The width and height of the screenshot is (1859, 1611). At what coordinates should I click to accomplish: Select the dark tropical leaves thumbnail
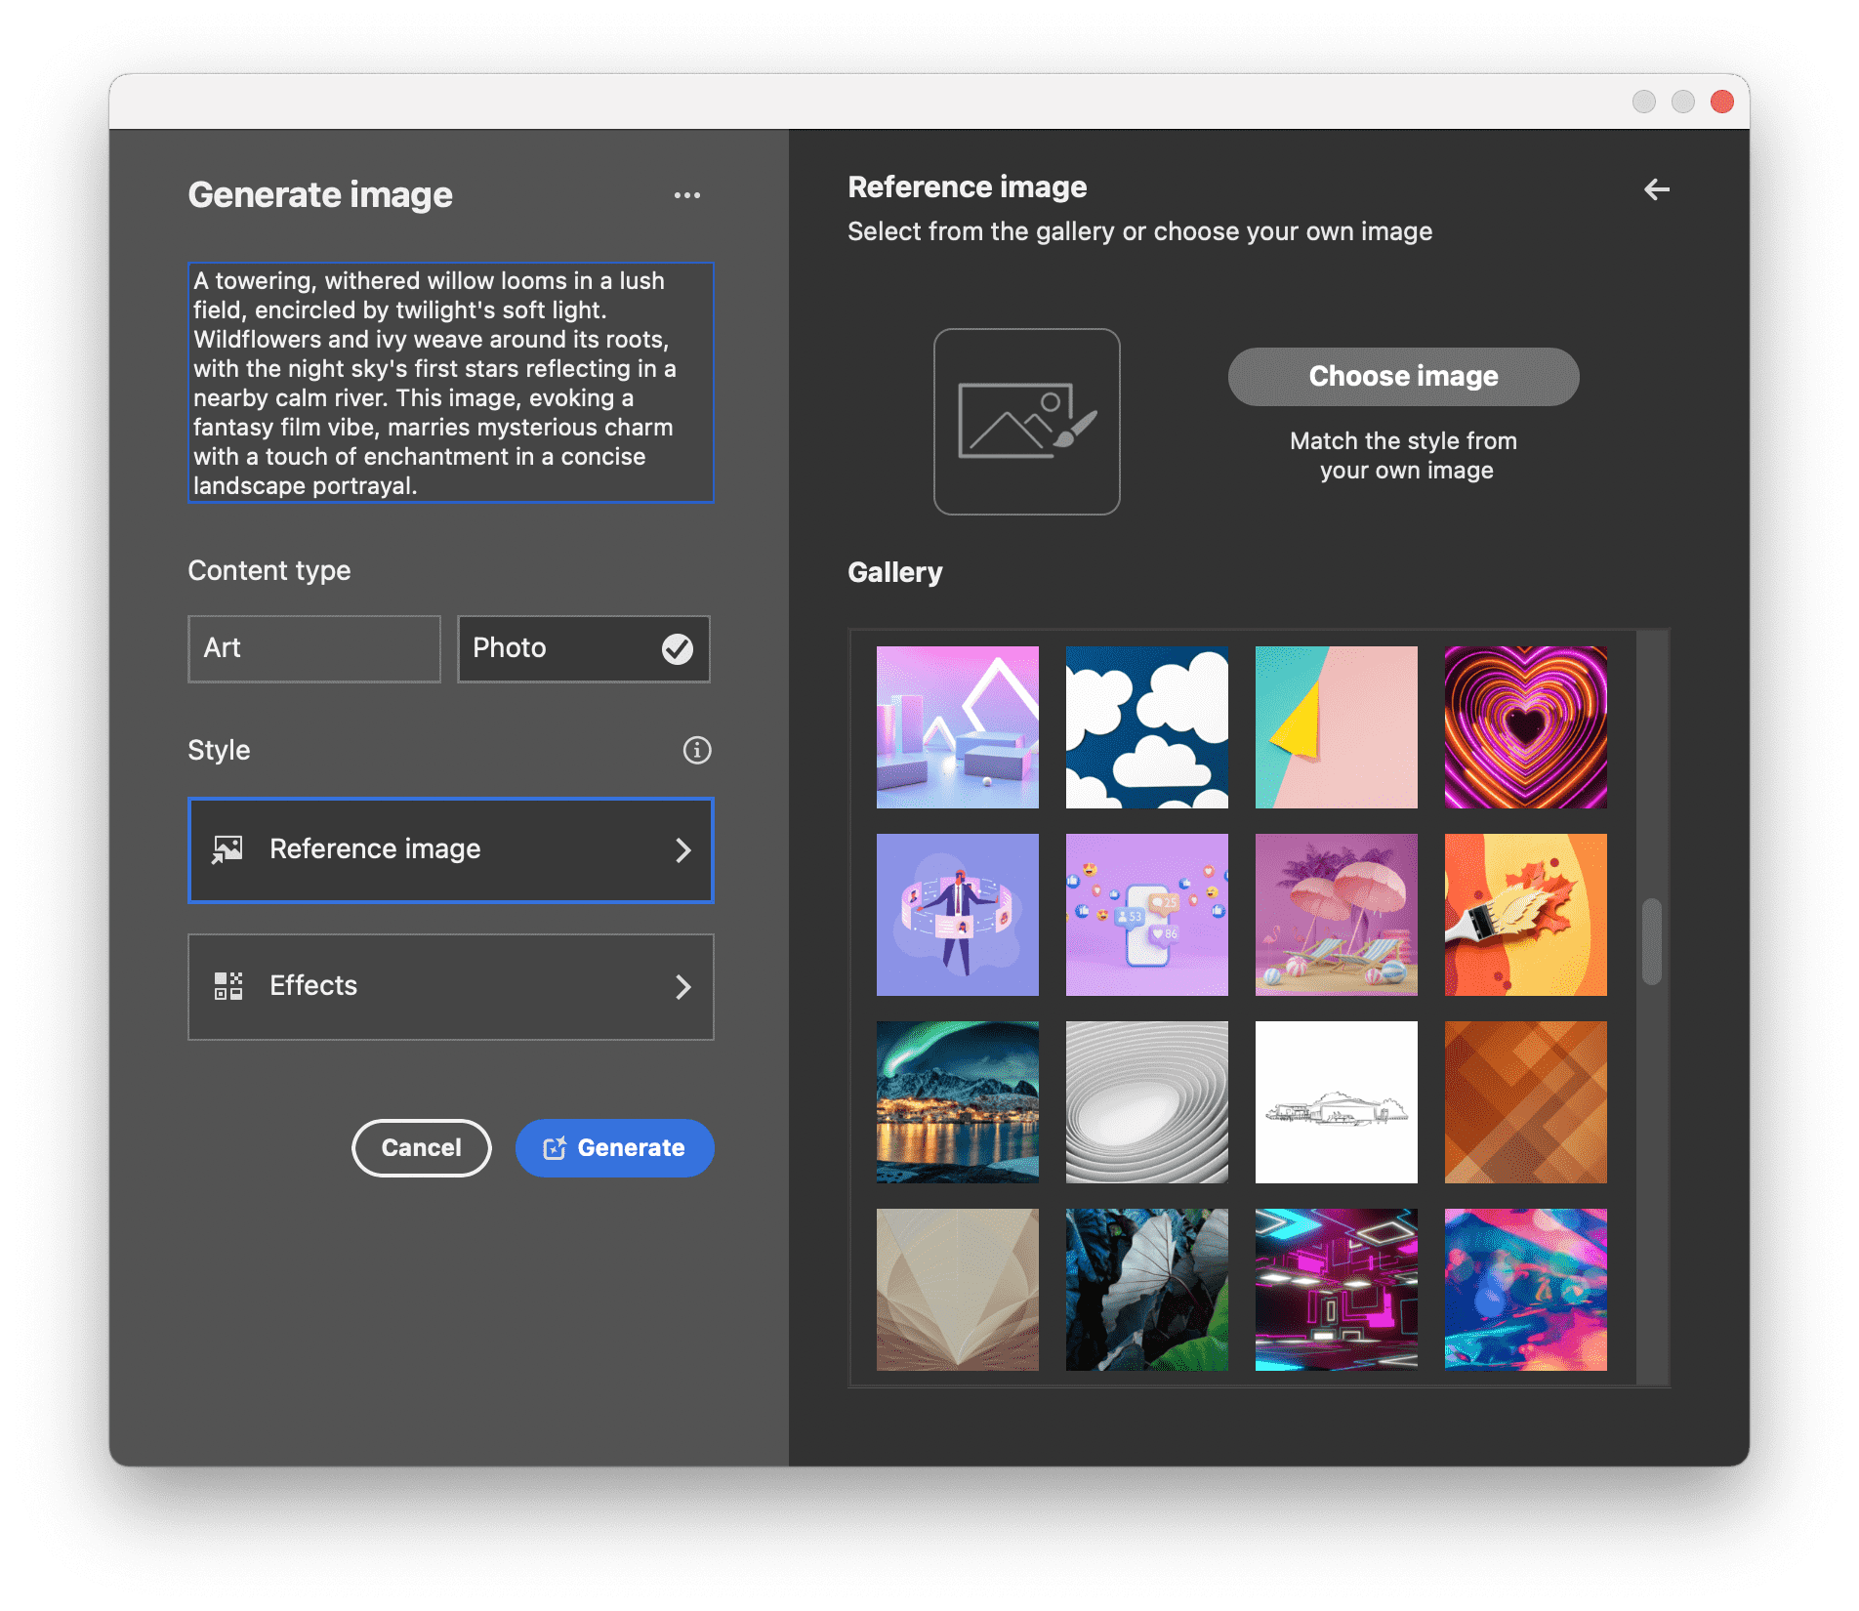[x=1147, y=1290]
